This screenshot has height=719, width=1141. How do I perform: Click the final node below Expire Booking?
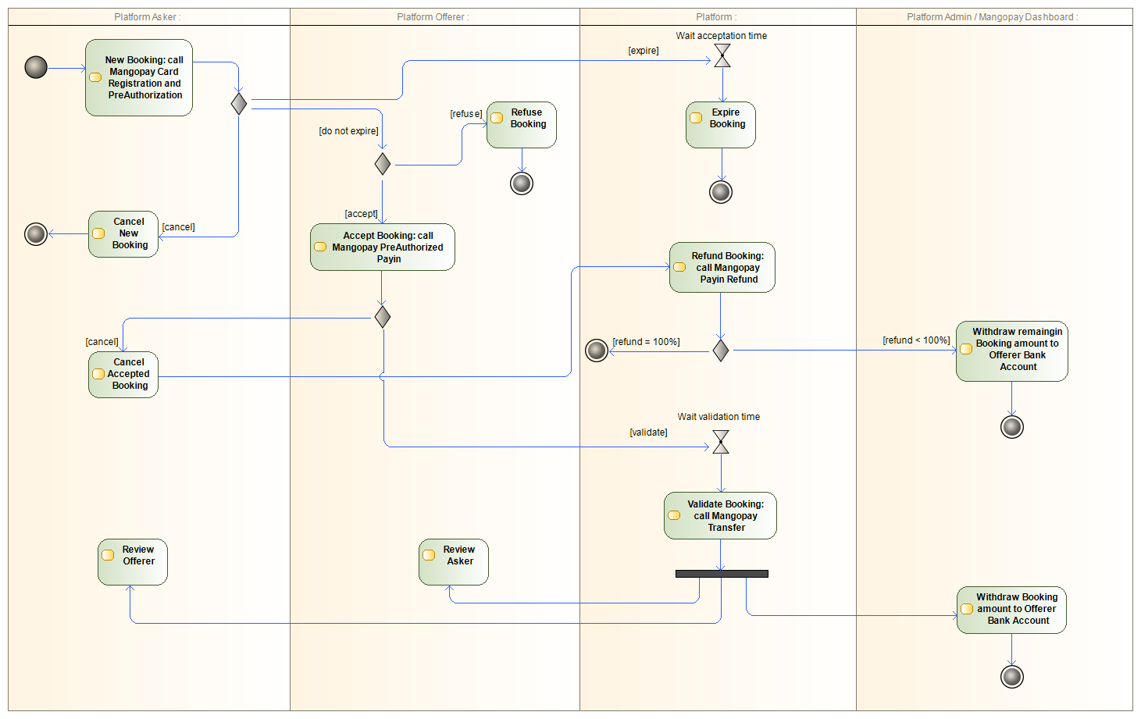721,191
